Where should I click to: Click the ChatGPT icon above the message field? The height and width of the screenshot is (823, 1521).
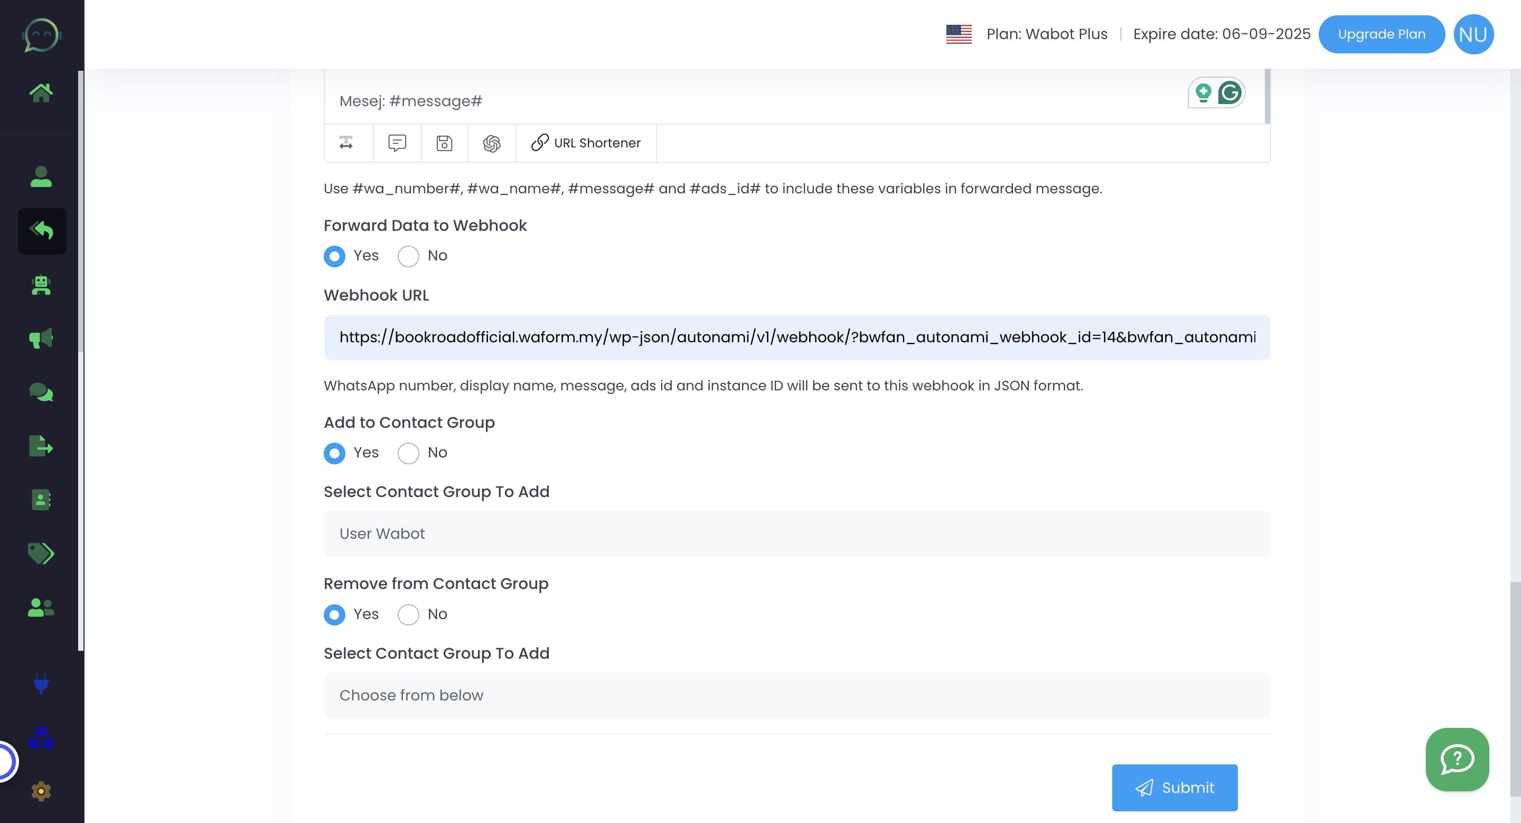point(491,143)
